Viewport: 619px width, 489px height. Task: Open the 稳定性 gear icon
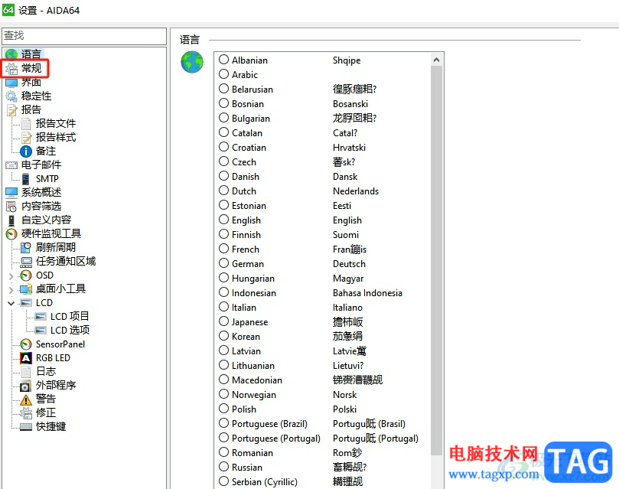pos(11,96)
